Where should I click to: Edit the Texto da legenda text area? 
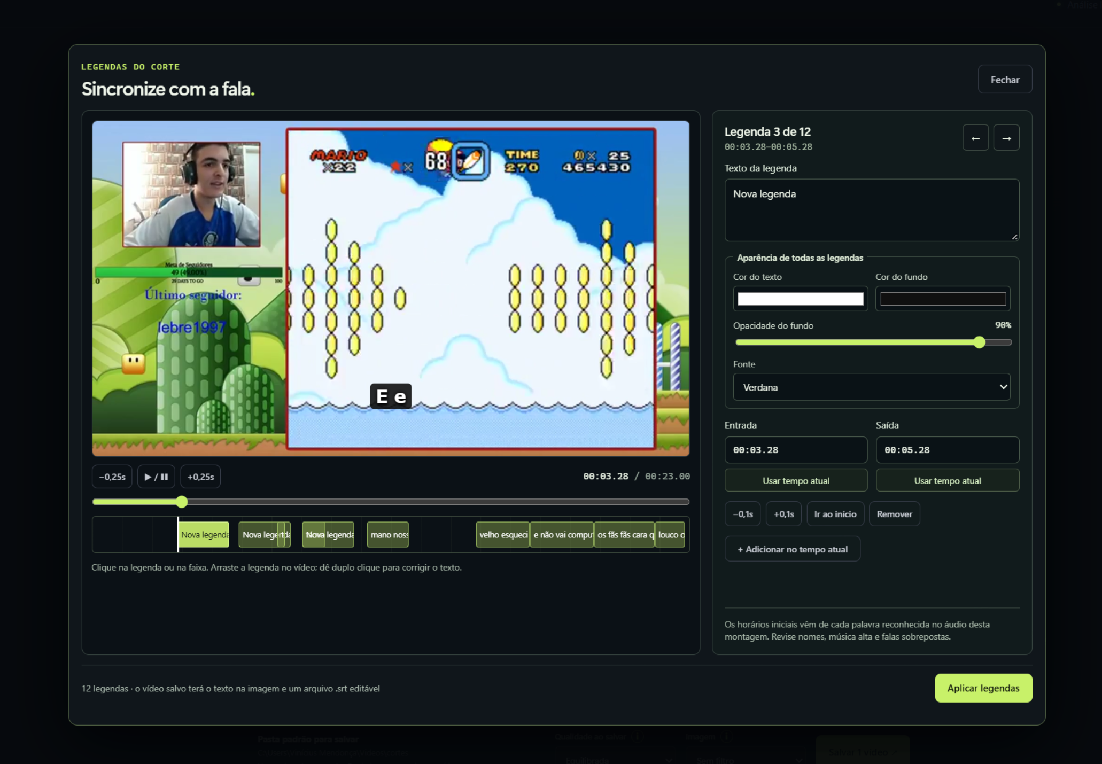(872, 210)
